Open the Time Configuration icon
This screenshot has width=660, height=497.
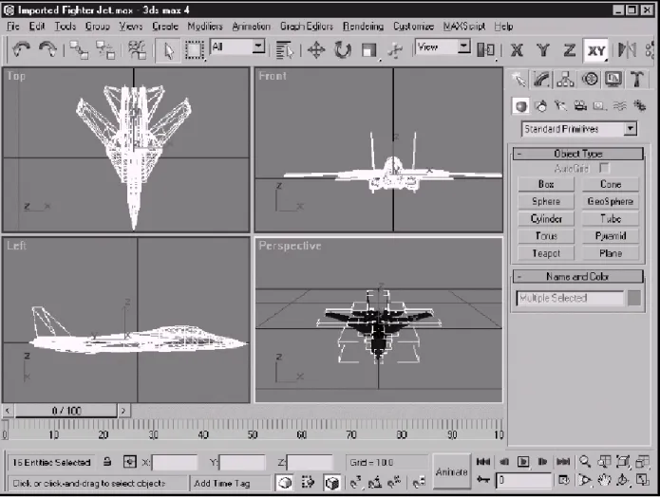563,480
